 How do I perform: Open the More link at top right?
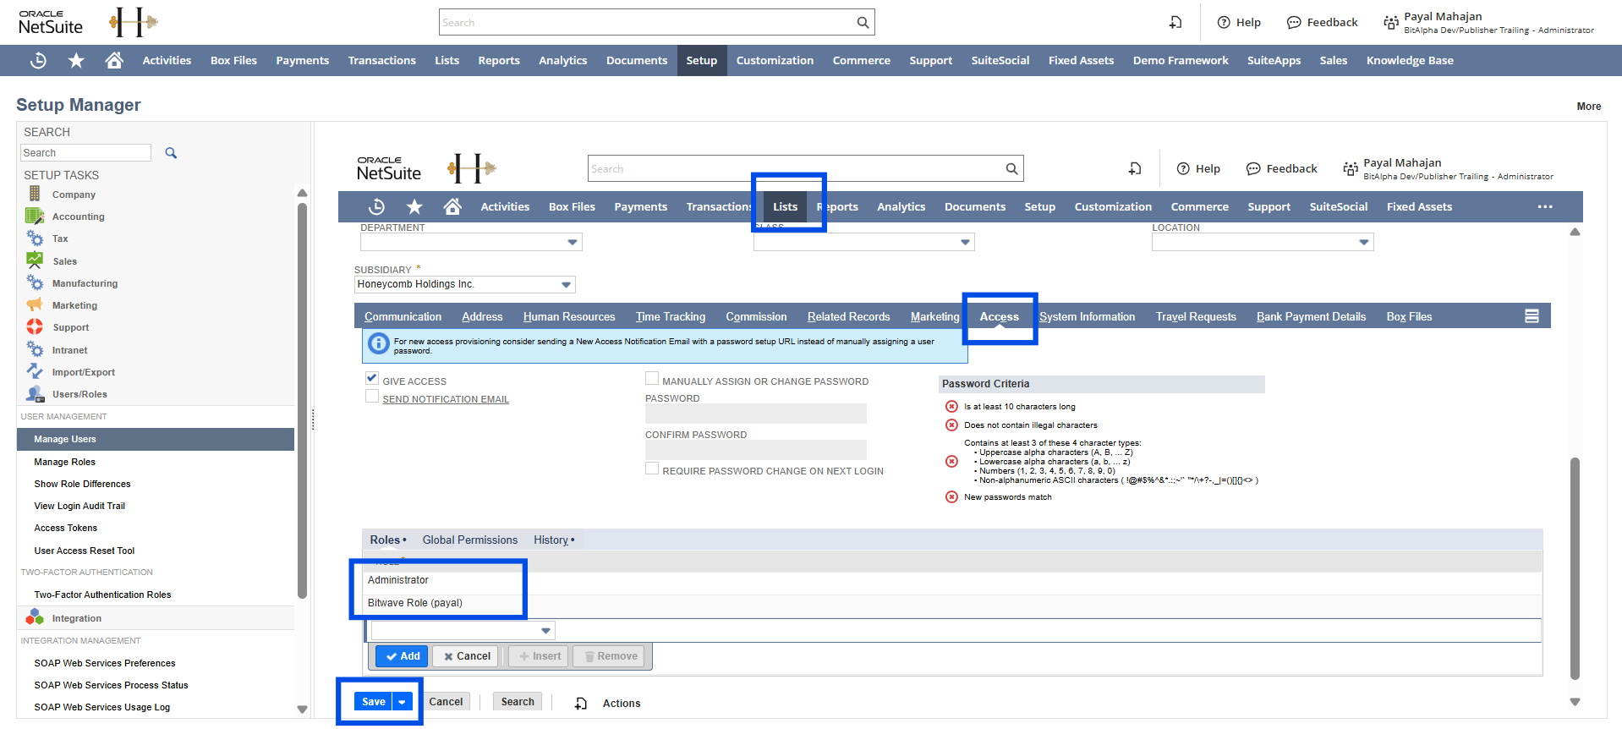point(1589,107)
